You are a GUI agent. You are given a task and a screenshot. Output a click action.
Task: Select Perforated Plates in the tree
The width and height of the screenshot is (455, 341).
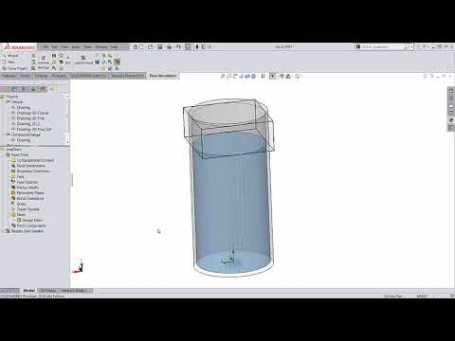30,193
